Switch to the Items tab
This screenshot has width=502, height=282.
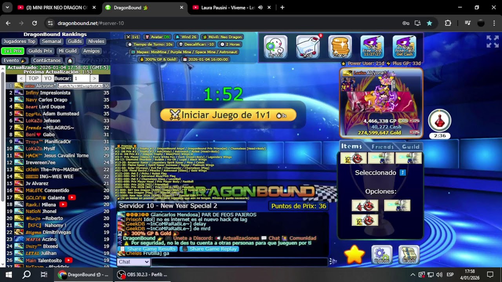pos(351,146)
